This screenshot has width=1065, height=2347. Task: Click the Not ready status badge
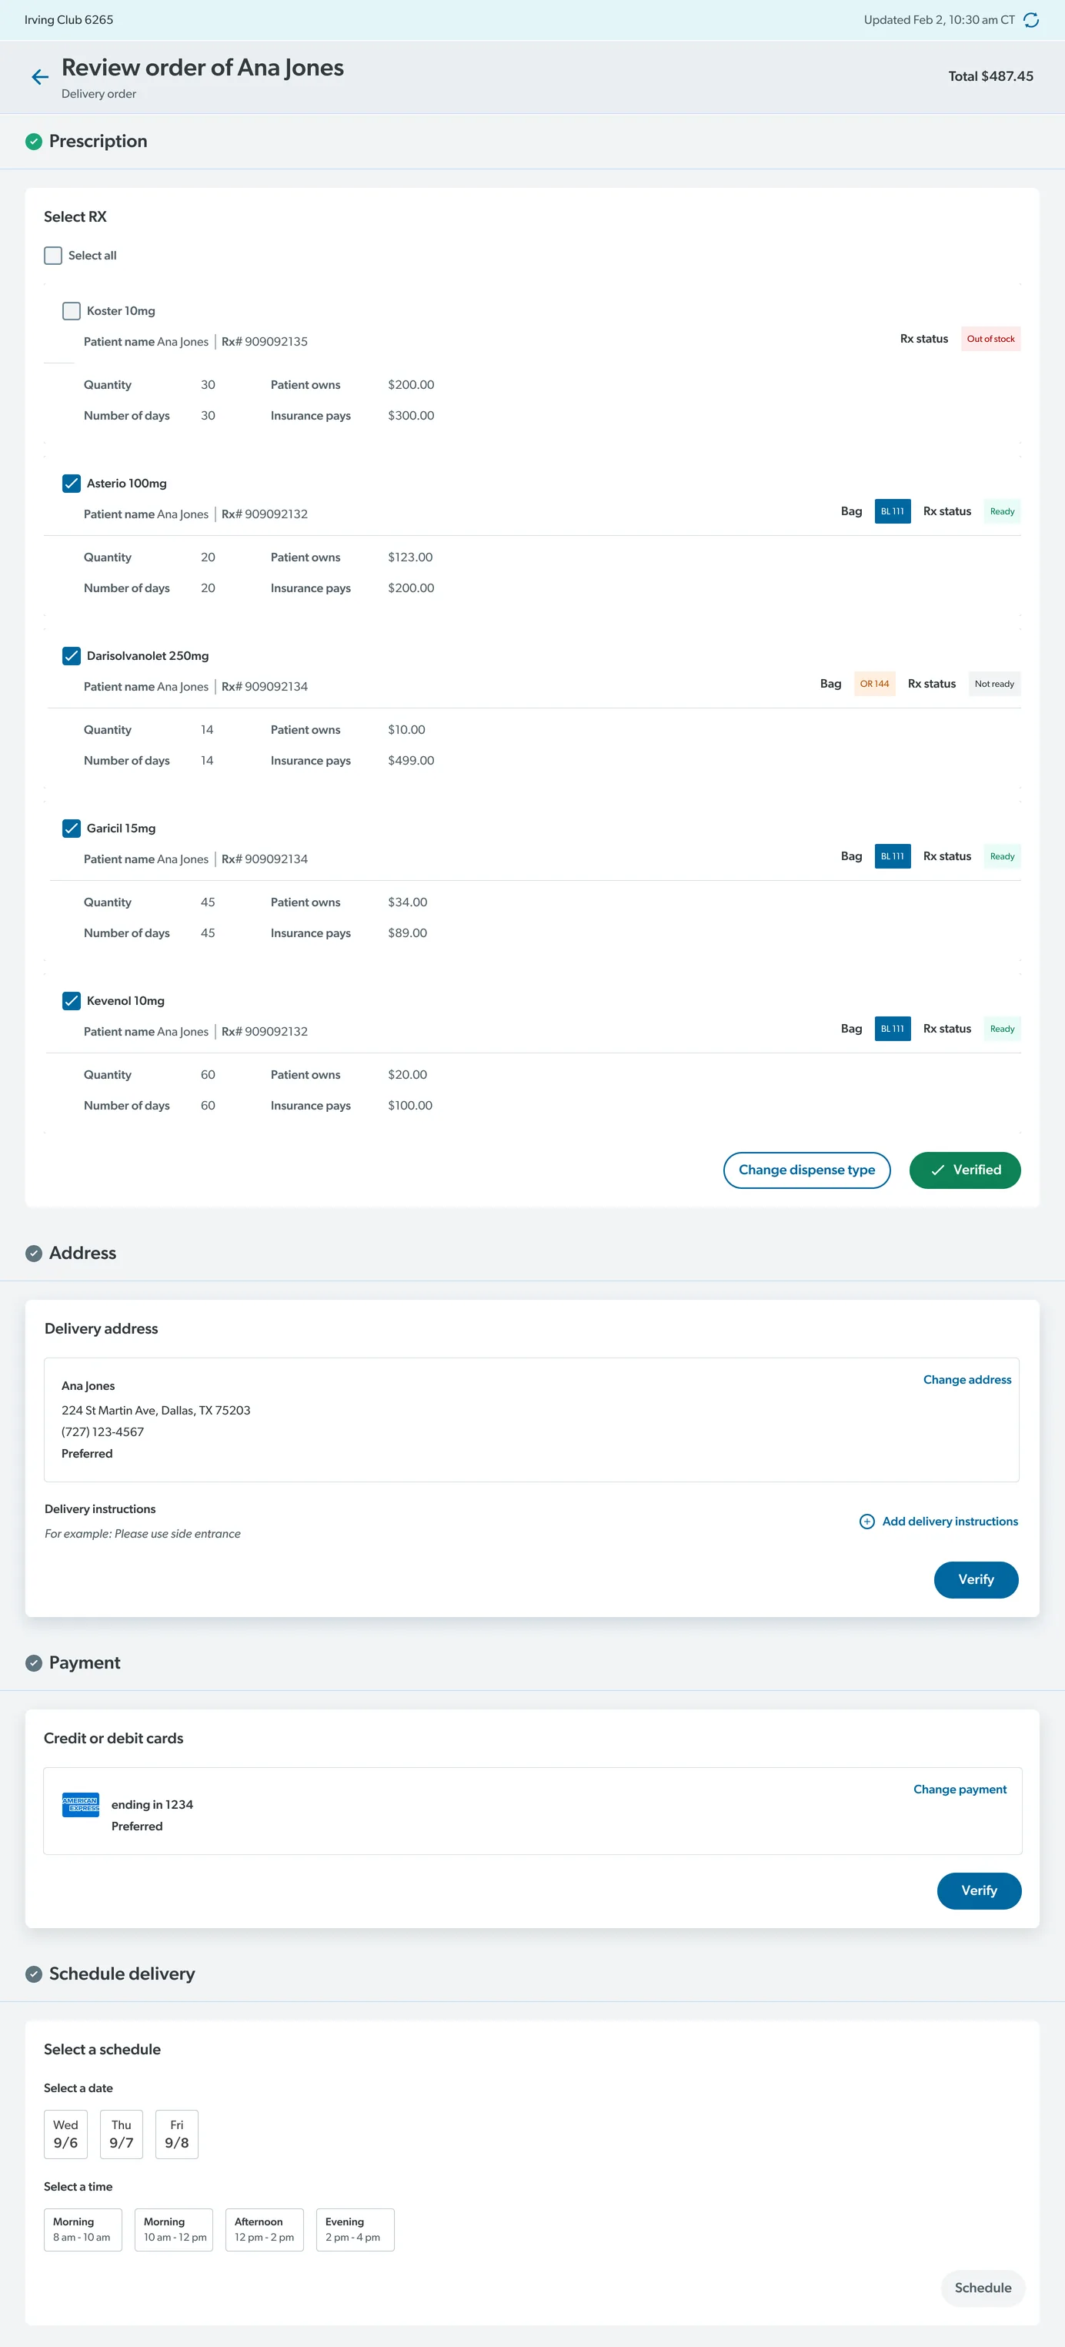click(x=994, y=685)
